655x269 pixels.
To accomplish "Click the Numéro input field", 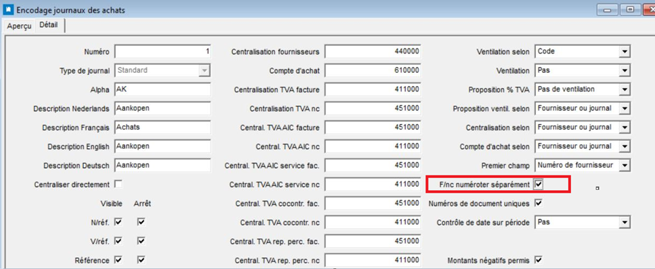I will 162,52.
